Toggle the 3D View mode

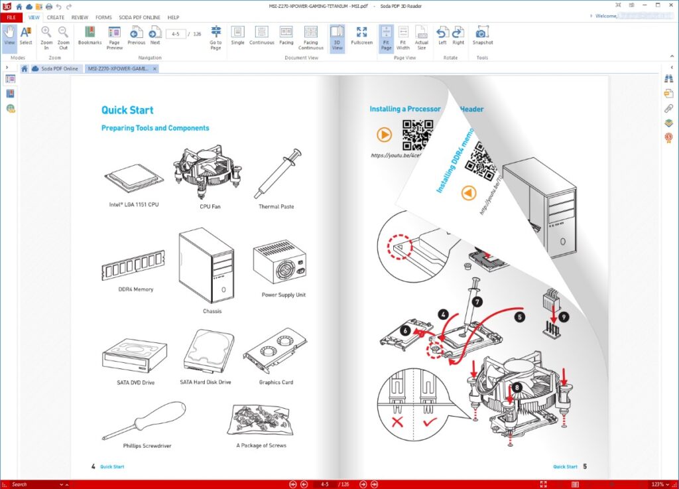tap(338, 38)
